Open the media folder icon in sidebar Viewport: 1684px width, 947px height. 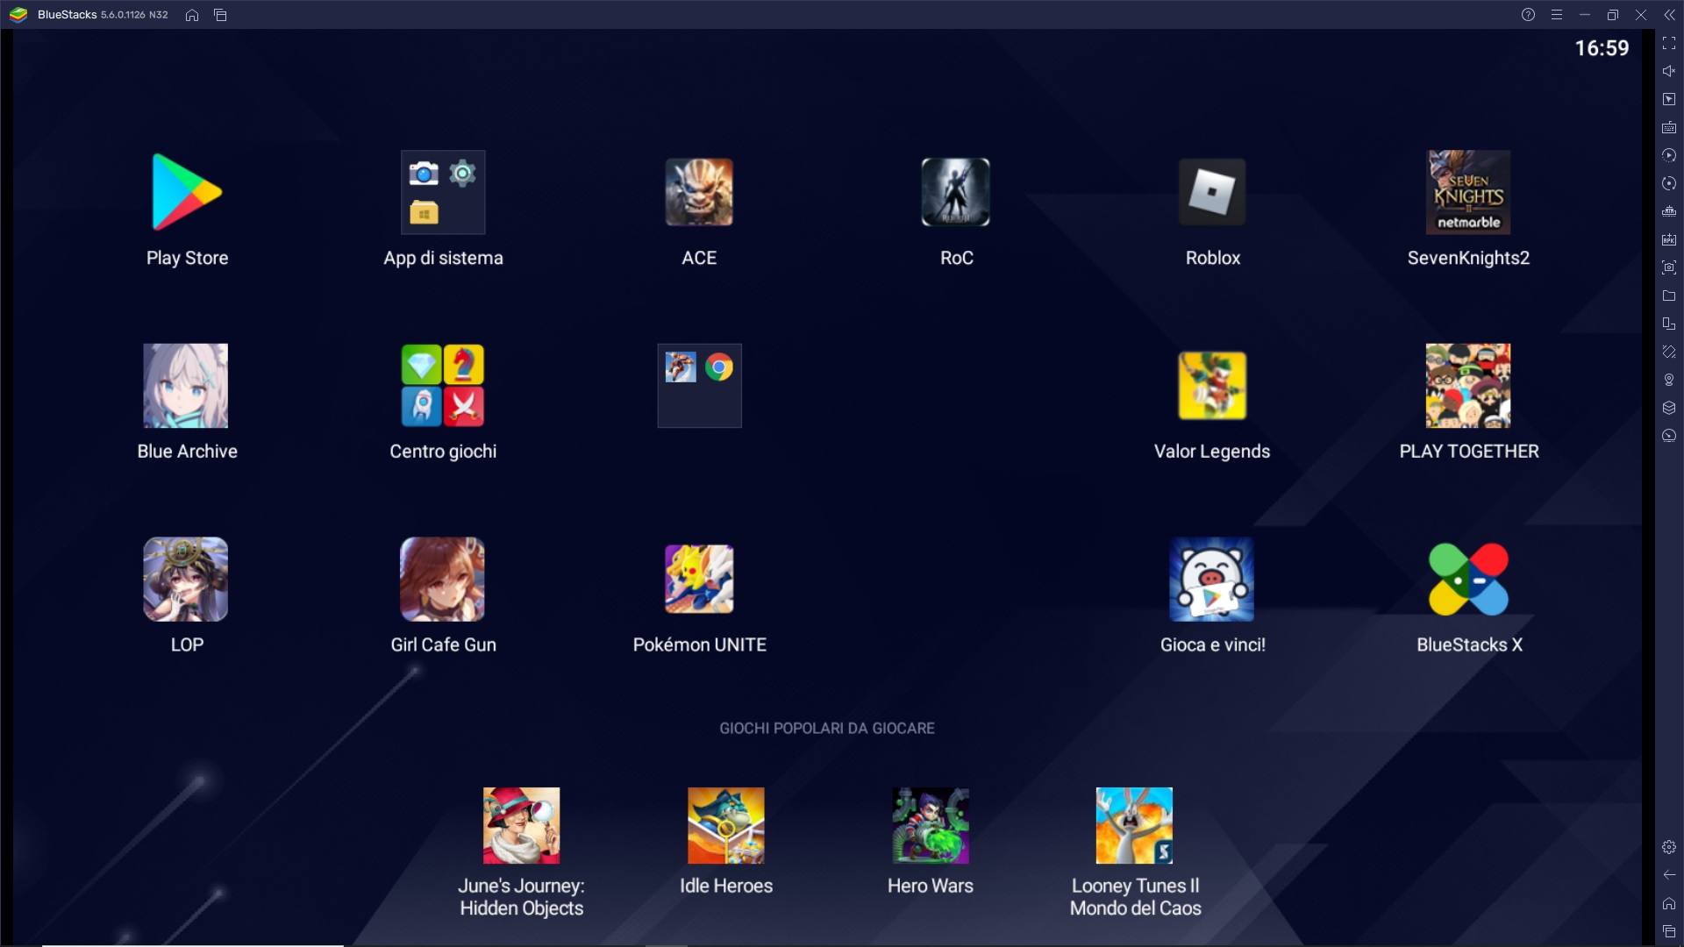(x=1669, y=295)
